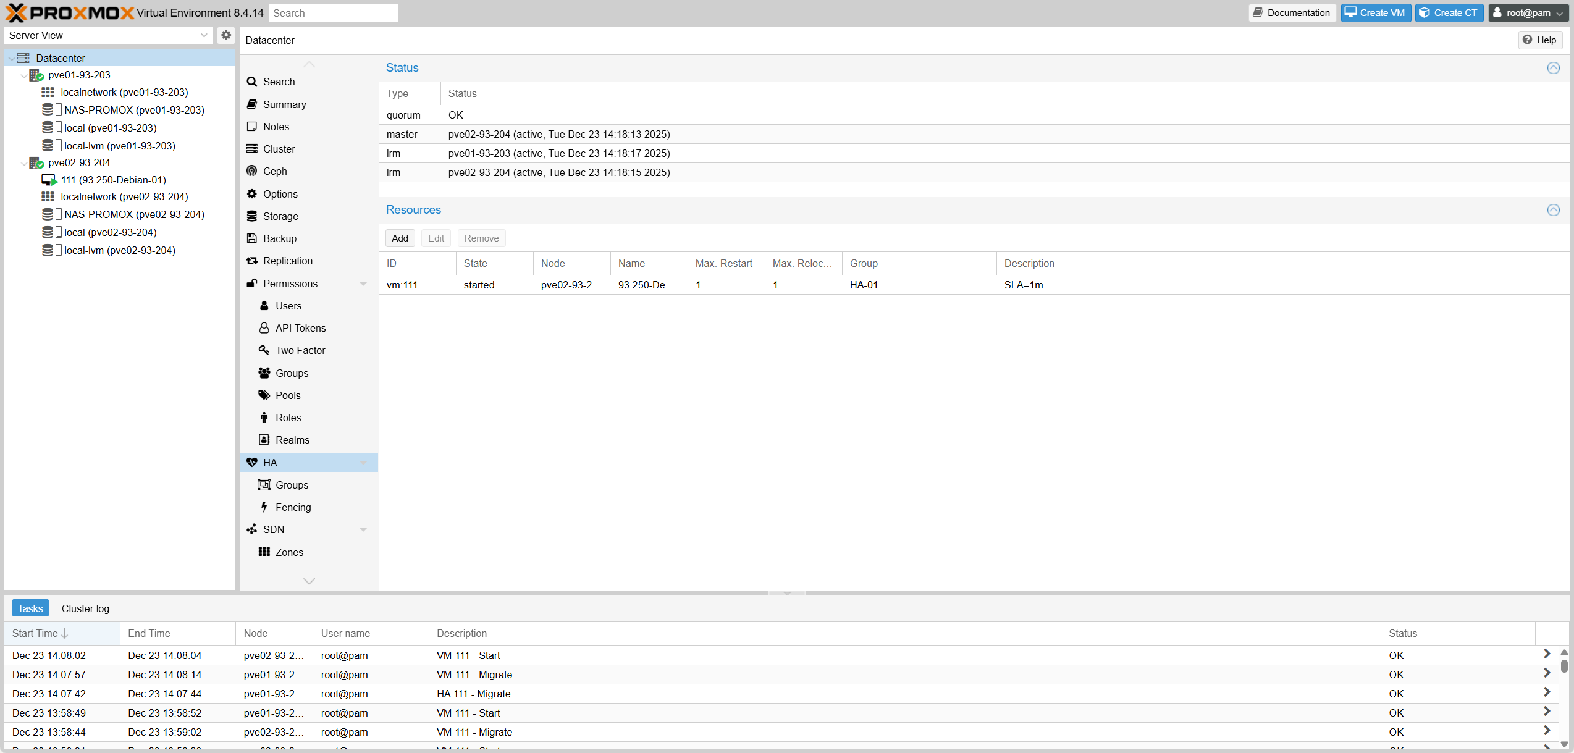Open the Two Factor key item
1574x753 pixels.
coord(264,350)
